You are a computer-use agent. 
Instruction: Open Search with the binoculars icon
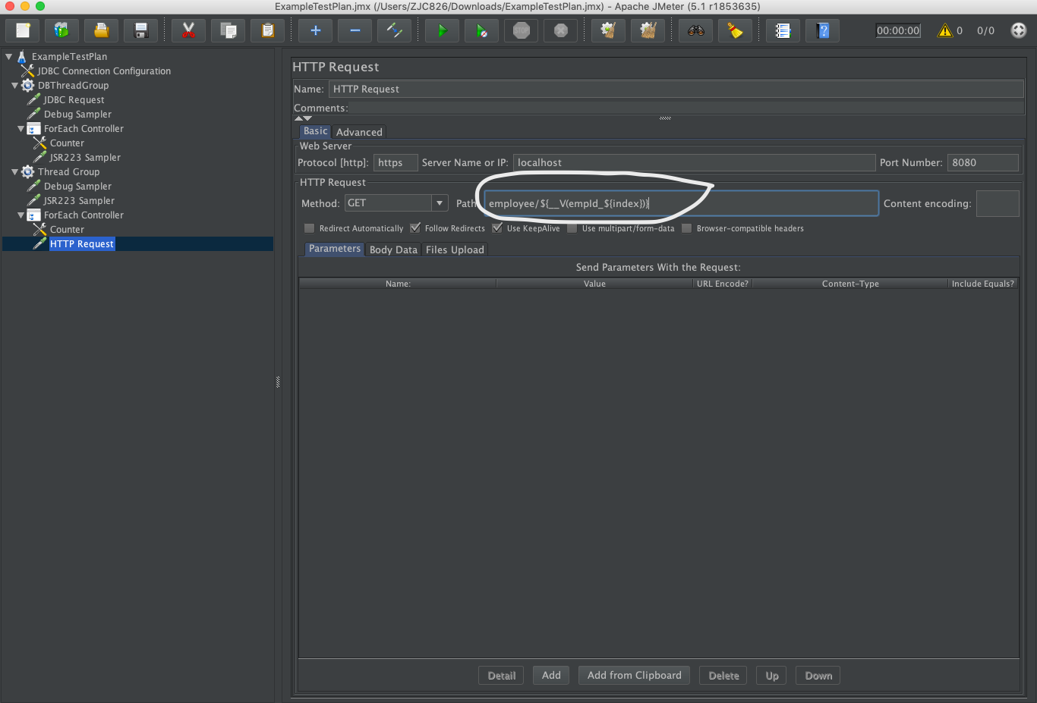(695, 30)
